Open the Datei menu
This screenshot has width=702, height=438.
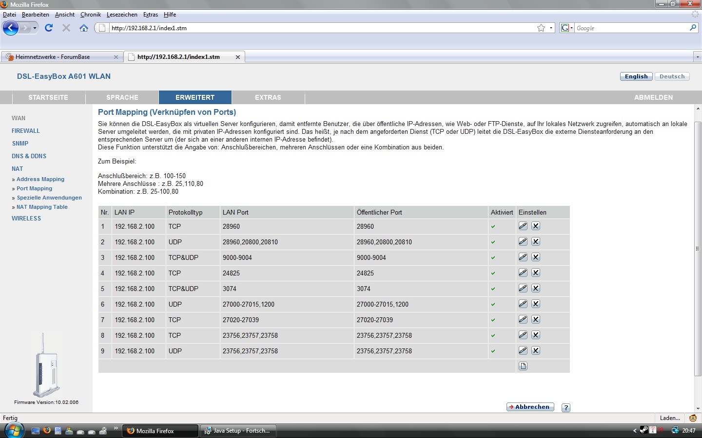click(9, 15)
